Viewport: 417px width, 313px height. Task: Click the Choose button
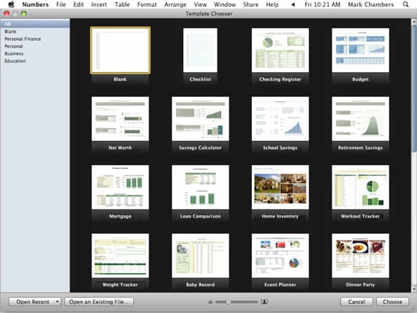coord(393,301)
